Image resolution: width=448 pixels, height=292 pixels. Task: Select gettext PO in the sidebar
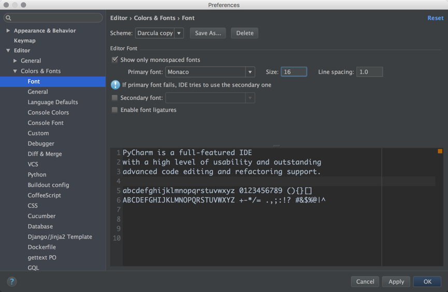pos(42,257)
